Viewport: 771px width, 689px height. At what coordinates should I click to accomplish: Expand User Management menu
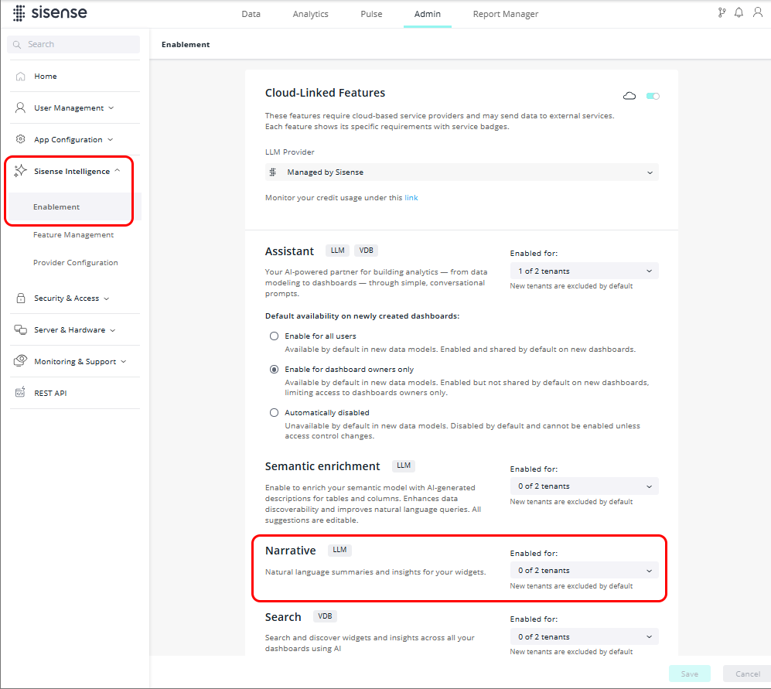click(111, 107)
